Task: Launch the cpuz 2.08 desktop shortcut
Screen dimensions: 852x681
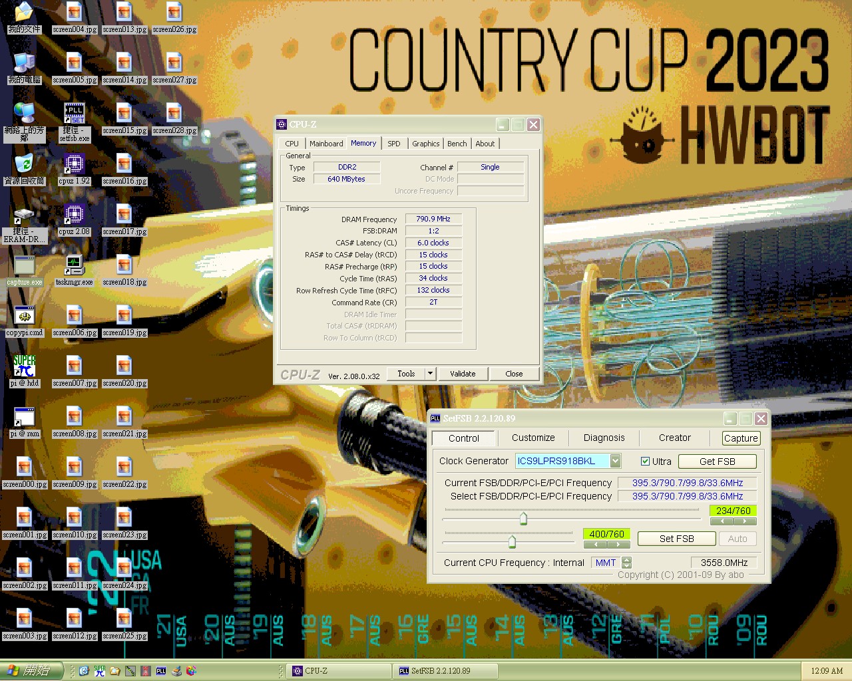Action: (x=74, y=219)
